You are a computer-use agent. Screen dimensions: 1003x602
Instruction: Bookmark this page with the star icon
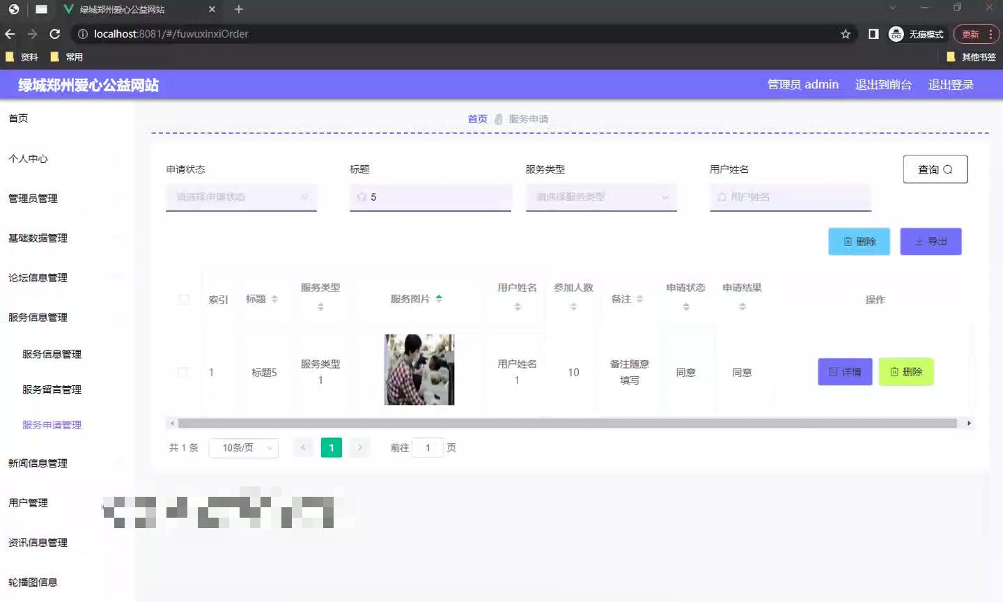(x=846, y=34)
